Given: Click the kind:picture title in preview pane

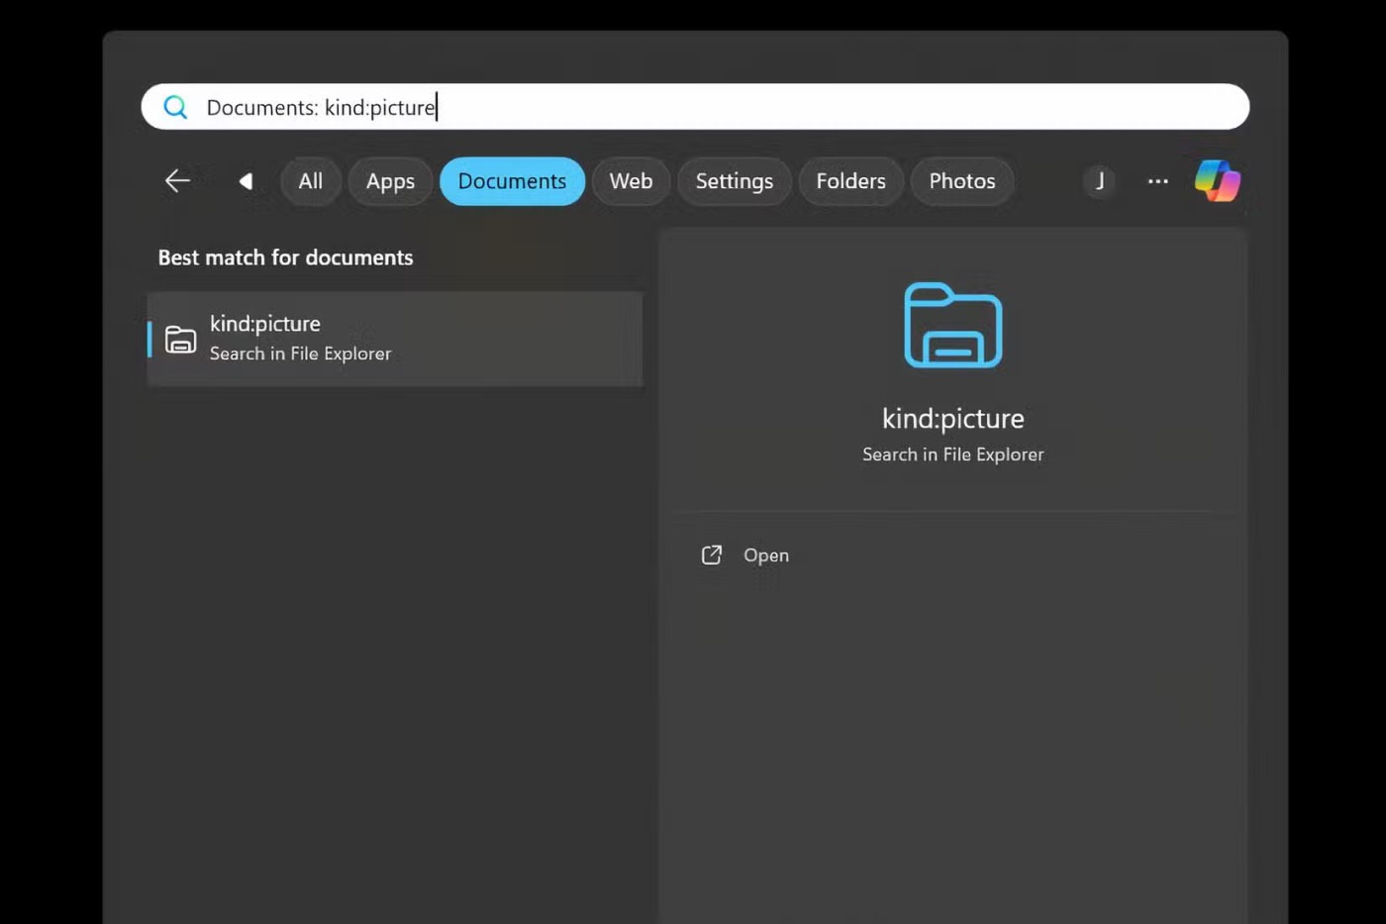Looking at the screenshot, I should pos(952,419).
